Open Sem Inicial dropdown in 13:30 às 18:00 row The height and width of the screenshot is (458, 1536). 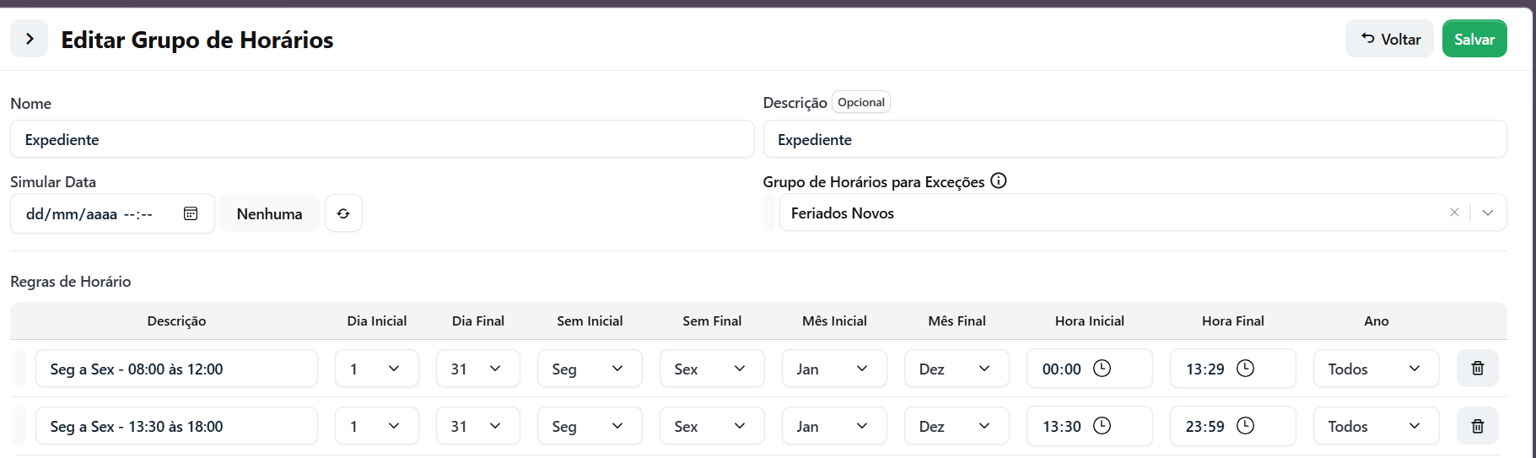[x=590, y=426]
